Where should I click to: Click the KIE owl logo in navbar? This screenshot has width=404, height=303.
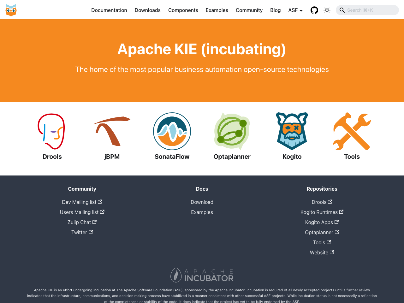11,10
